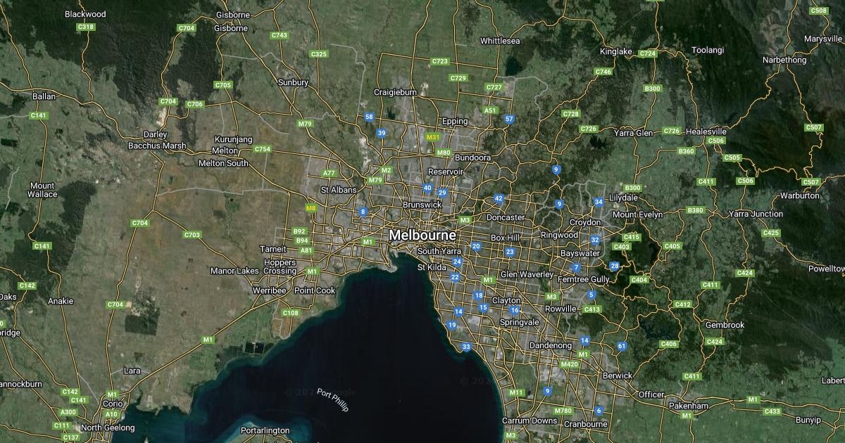Screen dimensions: 845x443
Task: Click the route 32 blue shield
Action: pos(595,240)
